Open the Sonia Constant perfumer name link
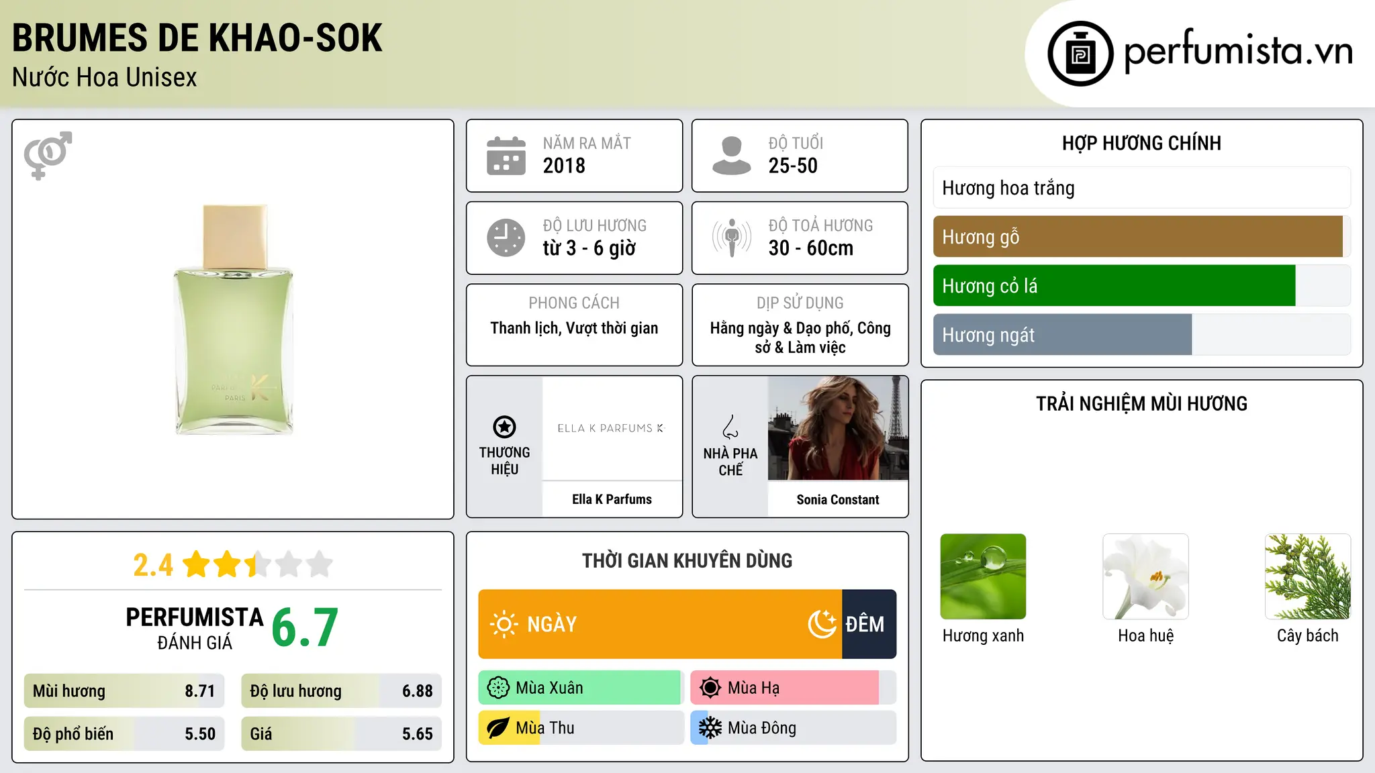Screen dimensions: 1375x773 tap(838, 499)
